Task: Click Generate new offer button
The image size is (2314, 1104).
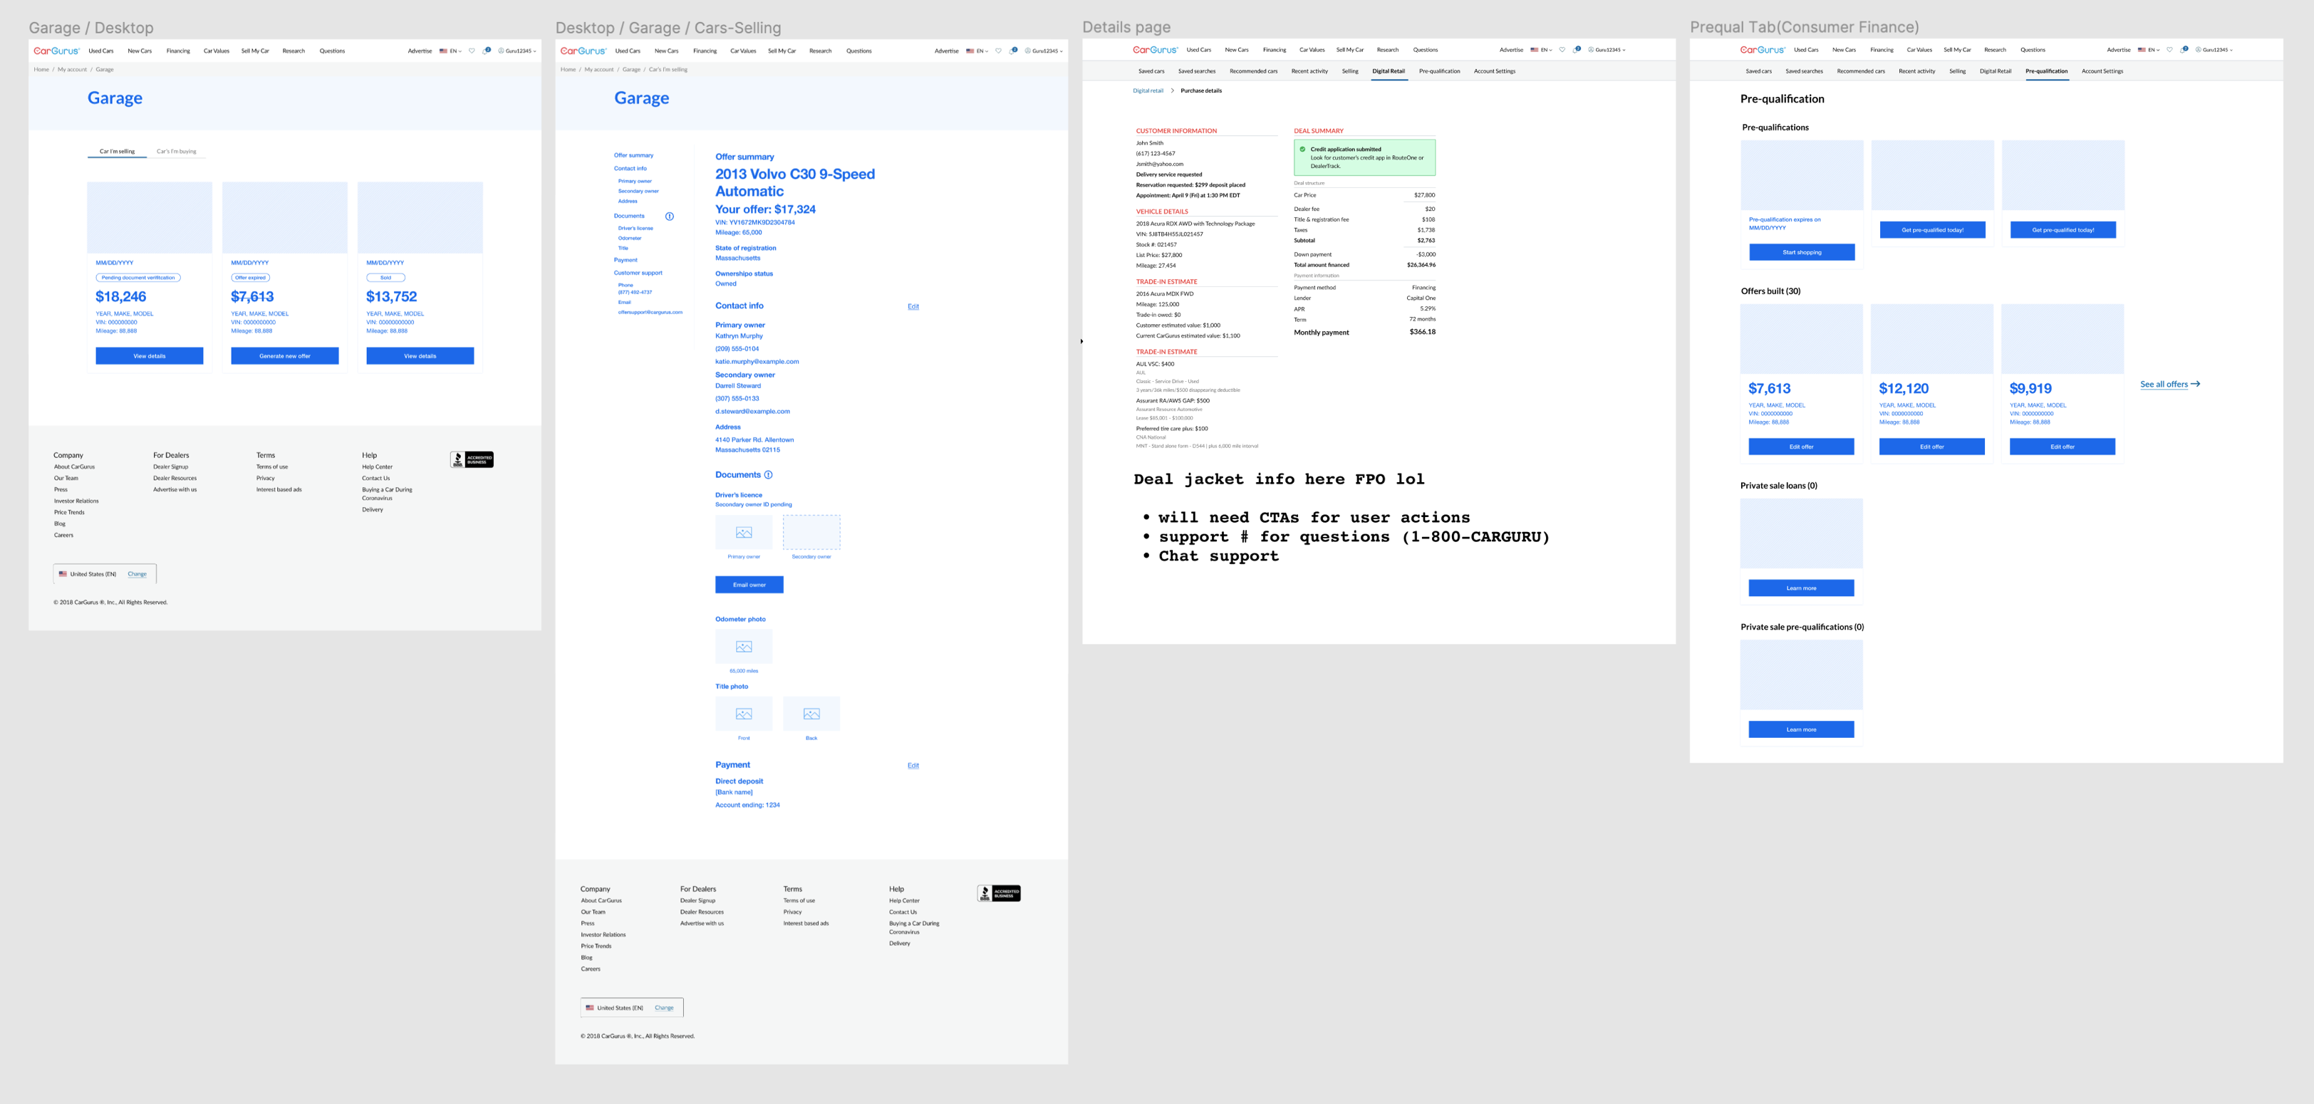Action: [x=285, y=357]
